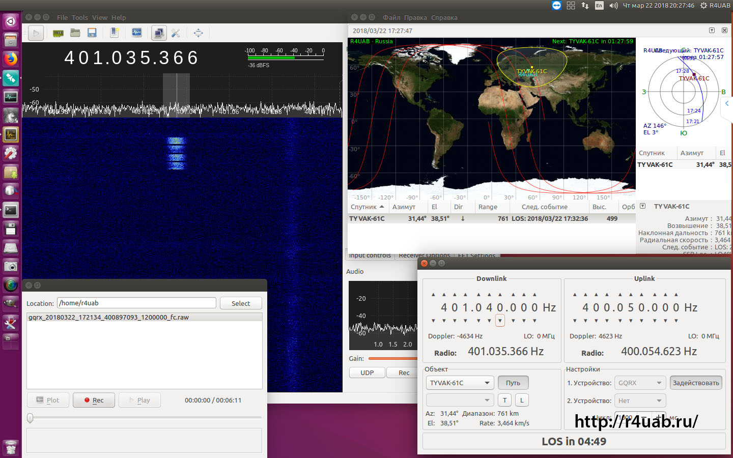This screenshot has height=458, width=733.
Task: Open 1. Устройство GQRX dropdown
Action: tap(640, 383)
